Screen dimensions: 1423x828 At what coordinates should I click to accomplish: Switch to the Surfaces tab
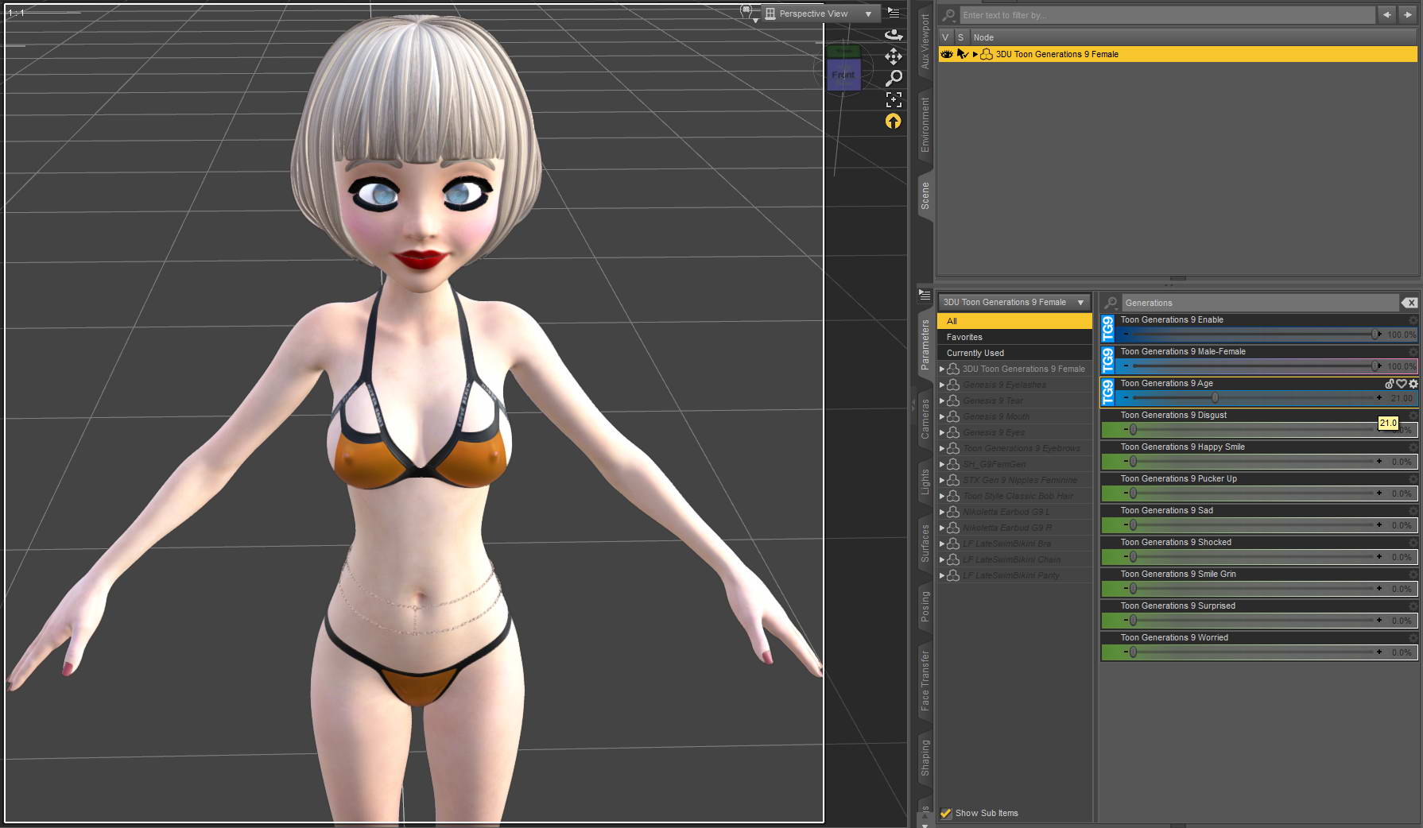[x=925, y=544]
